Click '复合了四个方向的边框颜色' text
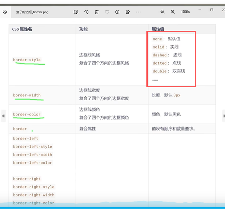225x209 pixels. click(104, 118)
